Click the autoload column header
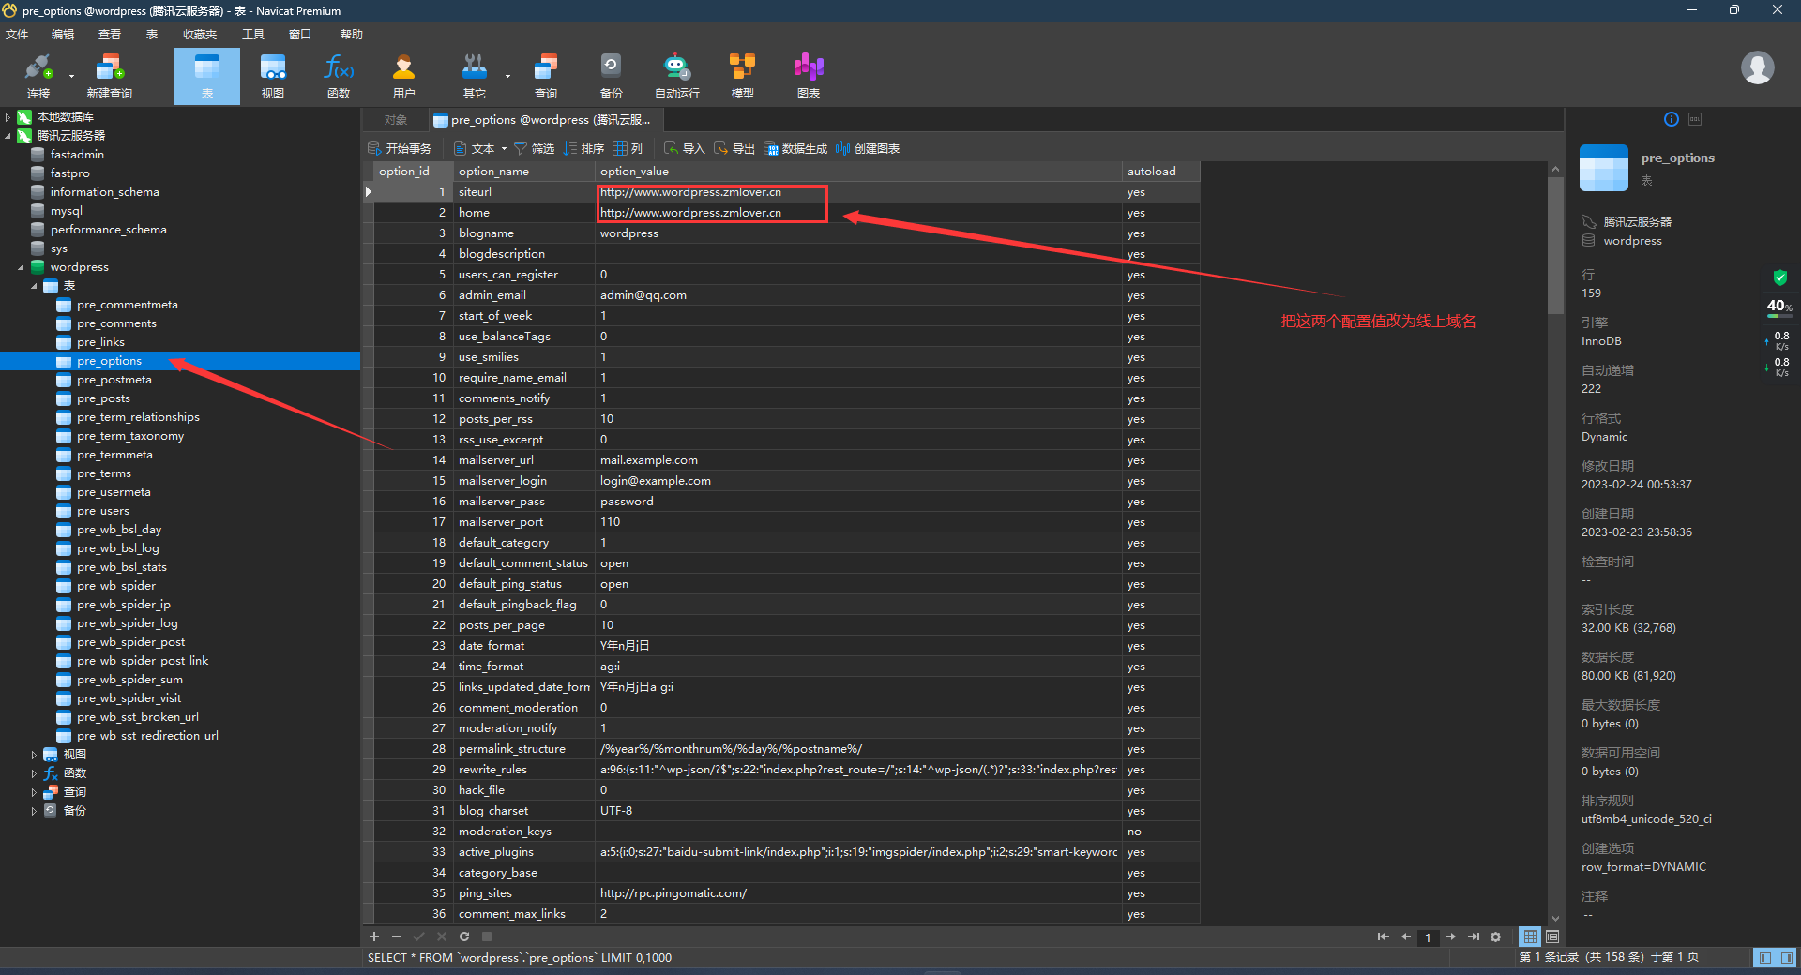The width and height of the screenshot is (1801, 975). coord(1160,172)
